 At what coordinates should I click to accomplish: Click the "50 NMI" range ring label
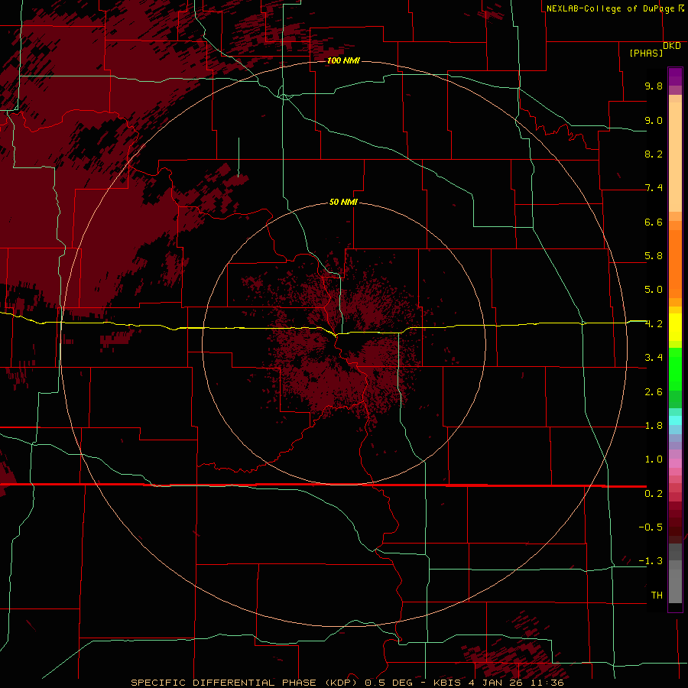point(343,202)
